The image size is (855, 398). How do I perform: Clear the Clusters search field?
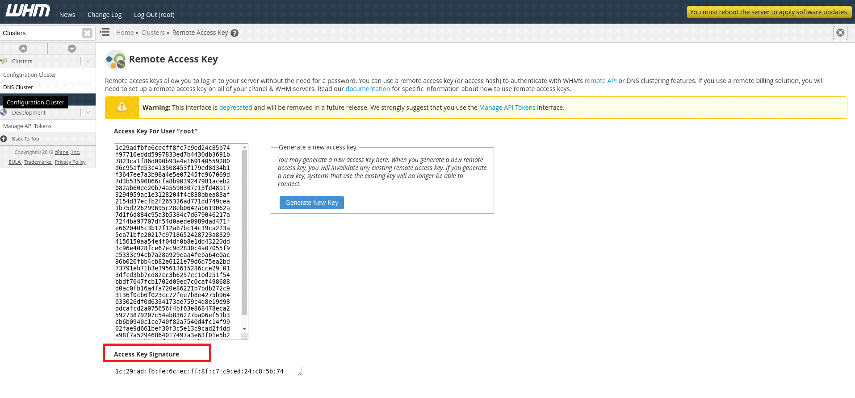[87, 33]
